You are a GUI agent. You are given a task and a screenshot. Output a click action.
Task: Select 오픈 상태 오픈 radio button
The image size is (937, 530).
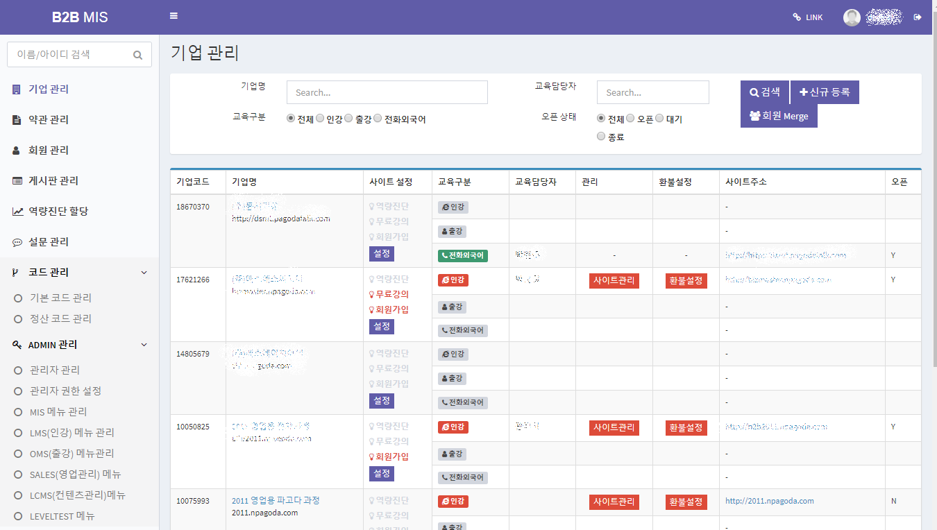(x=630, y=119)
